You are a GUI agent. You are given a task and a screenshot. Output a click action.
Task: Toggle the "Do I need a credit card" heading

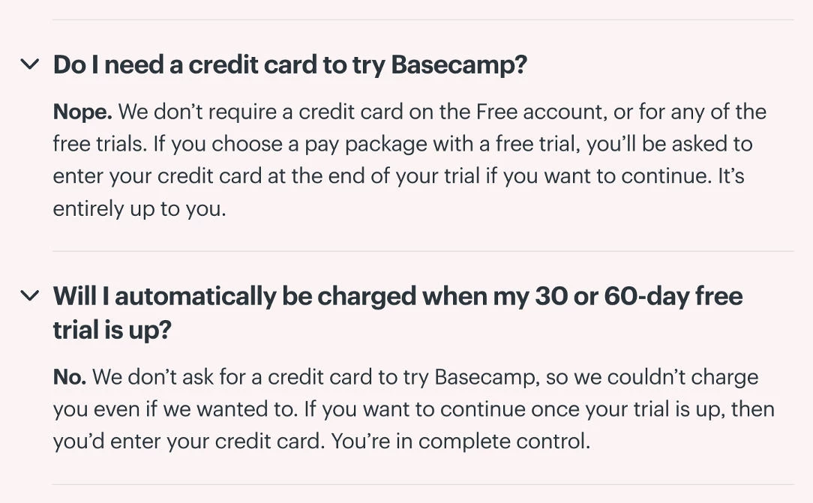[x=289, y=64]
